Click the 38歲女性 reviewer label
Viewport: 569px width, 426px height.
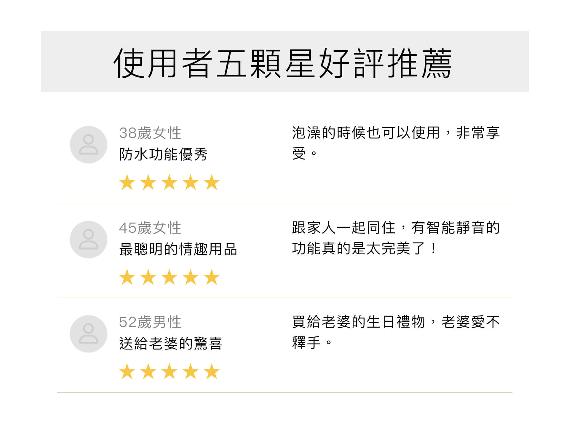pyautogui.click(x=150, y=133)
